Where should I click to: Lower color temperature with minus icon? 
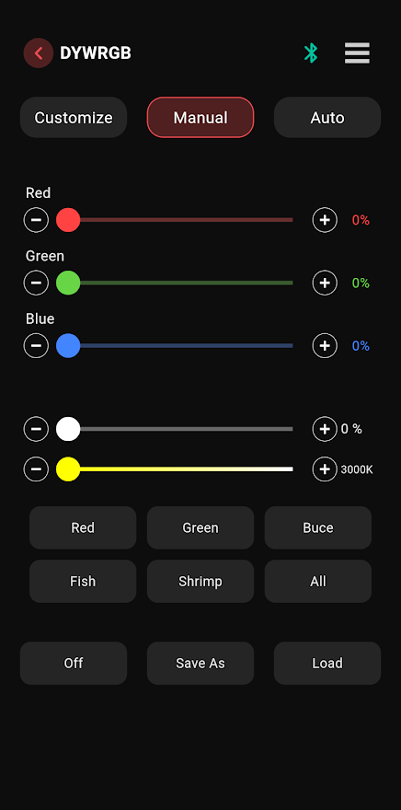point(36,469)
